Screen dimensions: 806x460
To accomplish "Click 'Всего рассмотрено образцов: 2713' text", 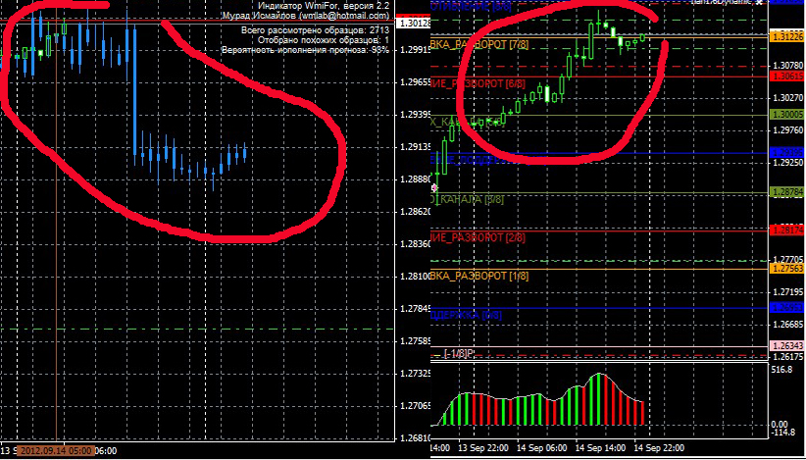I will [315, 30].
